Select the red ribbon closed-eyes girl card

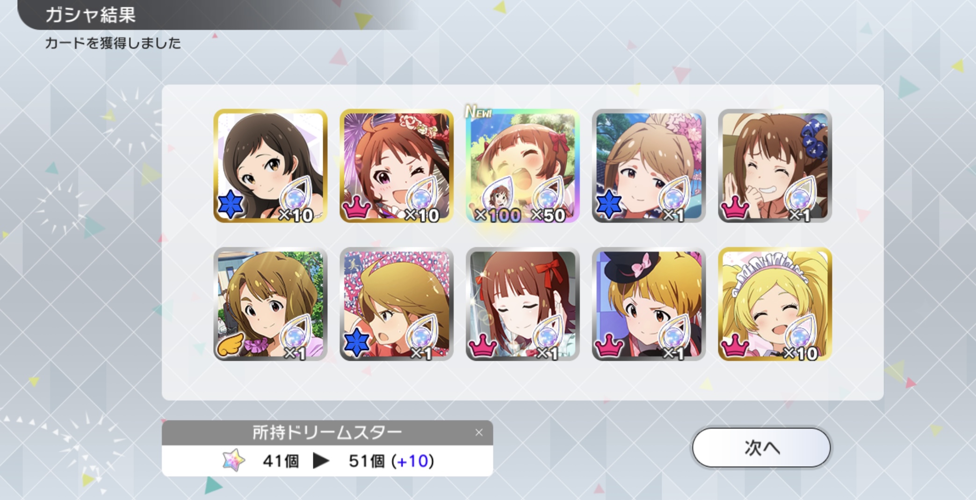click(522, 304)
